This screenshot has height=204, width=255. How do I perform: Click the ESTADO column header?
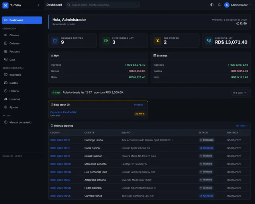(203, 133)
